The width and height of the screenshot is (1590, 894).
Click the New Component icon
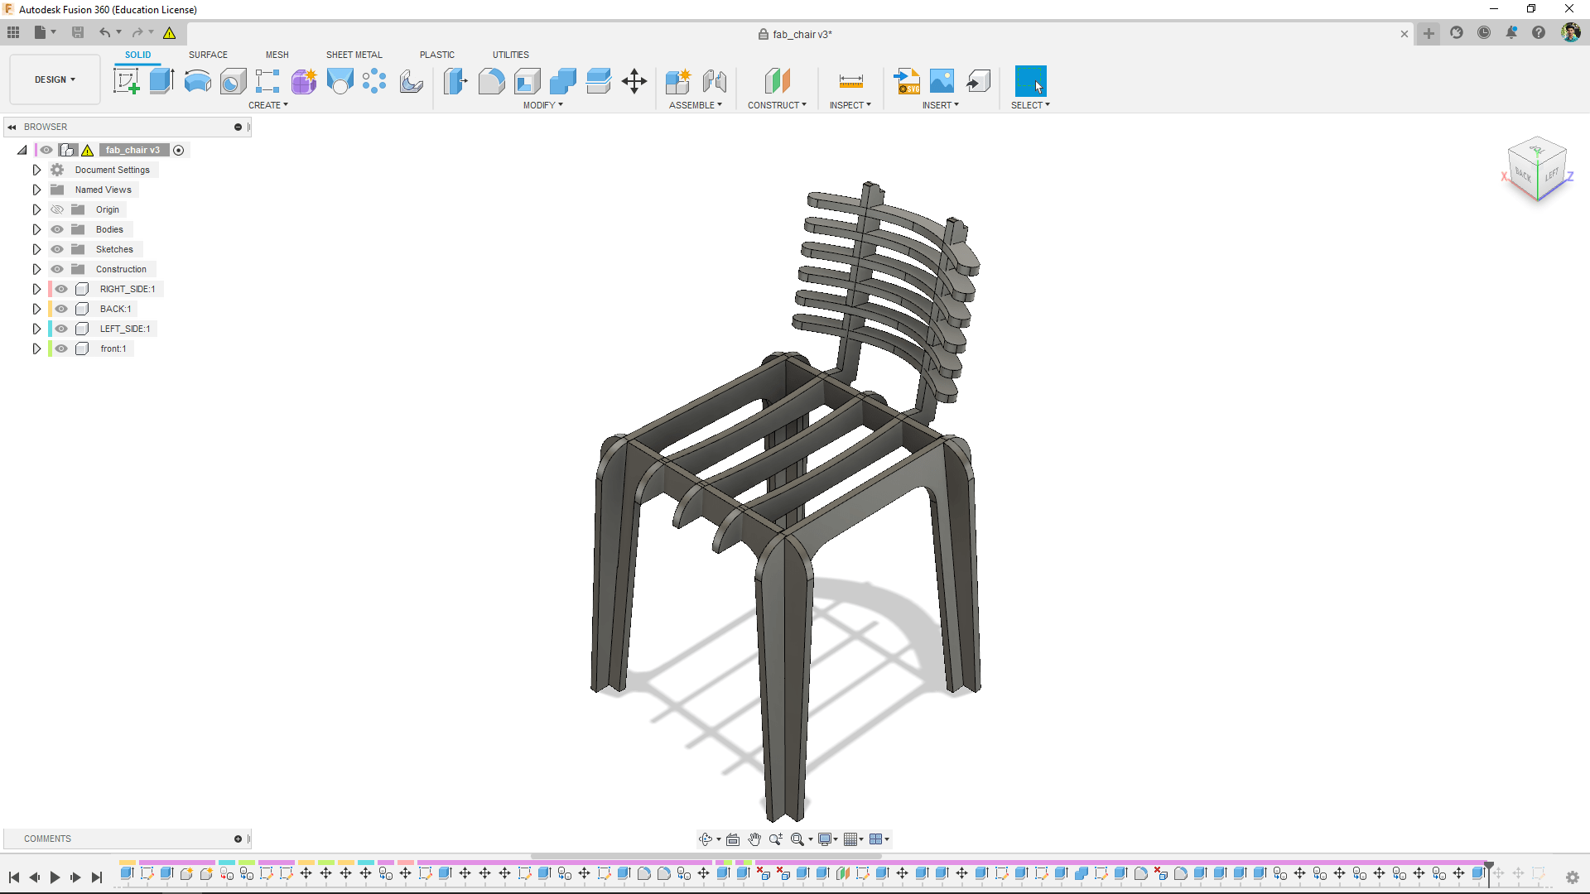click(x=678, y=81)
